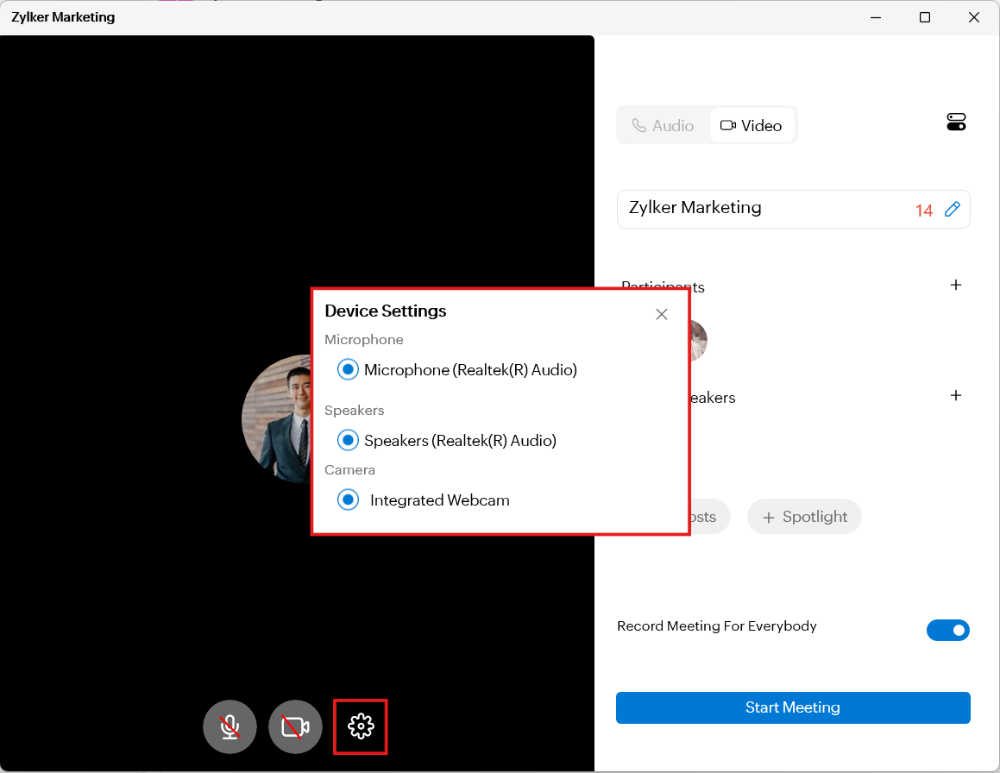Maximize the Zylker Marketing window
The height and width of the screenshot is (773, 1000).
(925, 17)
